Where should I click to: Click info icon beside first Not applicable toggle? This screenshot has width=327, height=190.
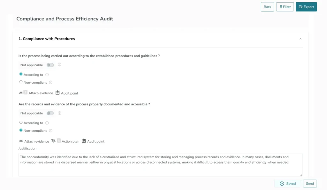[x=59, y=65]
